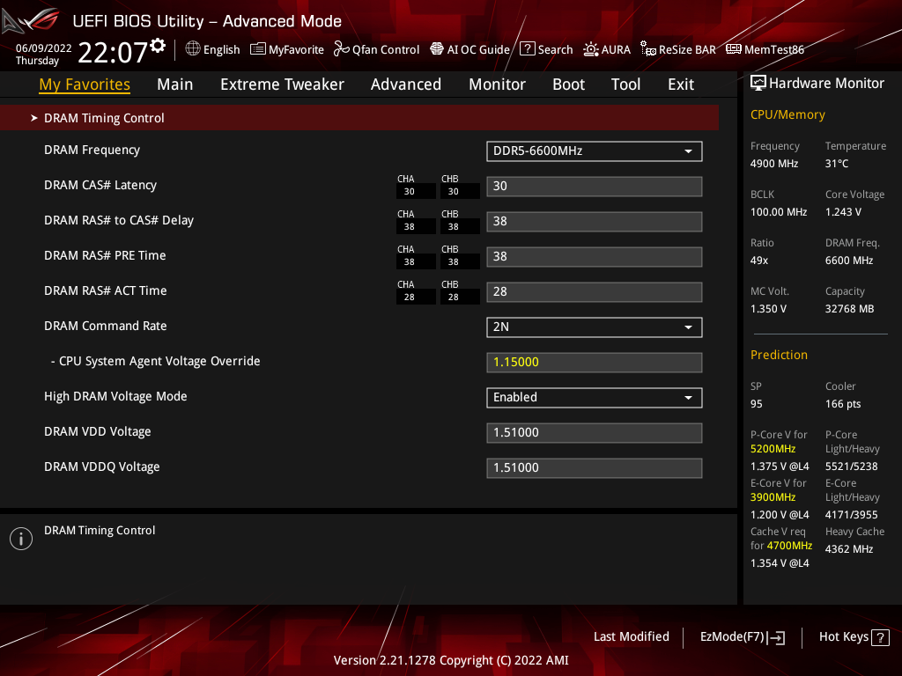Viewport: 902px width, 676px height.
Task: Click the Search question-mark icon
Action: tap(527, 49)
